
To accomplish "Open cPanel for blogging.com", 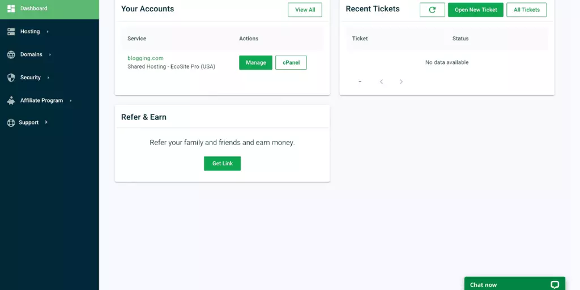I will pyautogui.click(x=291, y=62).
